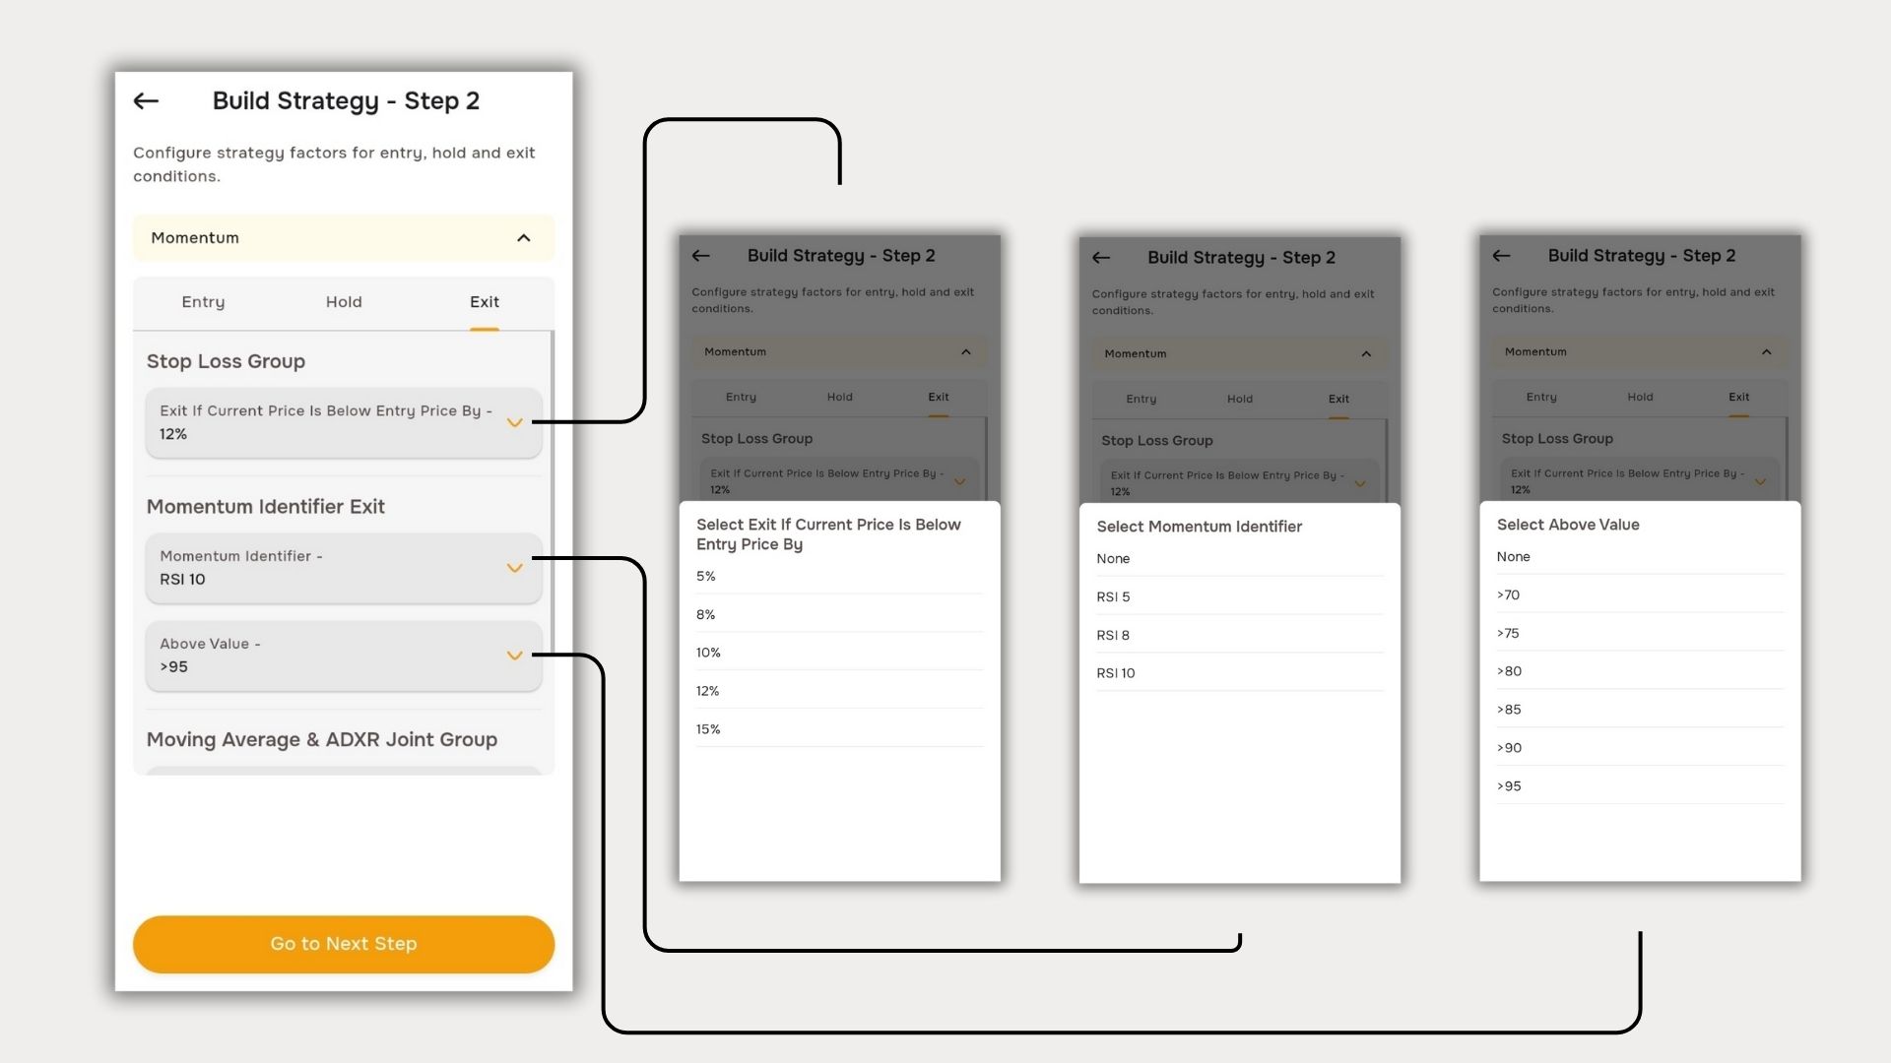Go back from main Build Strategy screen
Screen dimensions: 1891x1063
(x=146, y=100)
